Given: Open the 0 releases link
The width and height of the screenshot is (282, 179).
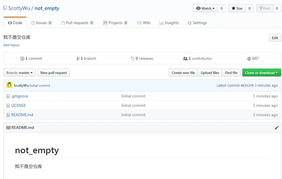Looking at the screenshot, I should pyautogui.click(x=142, y=58).
